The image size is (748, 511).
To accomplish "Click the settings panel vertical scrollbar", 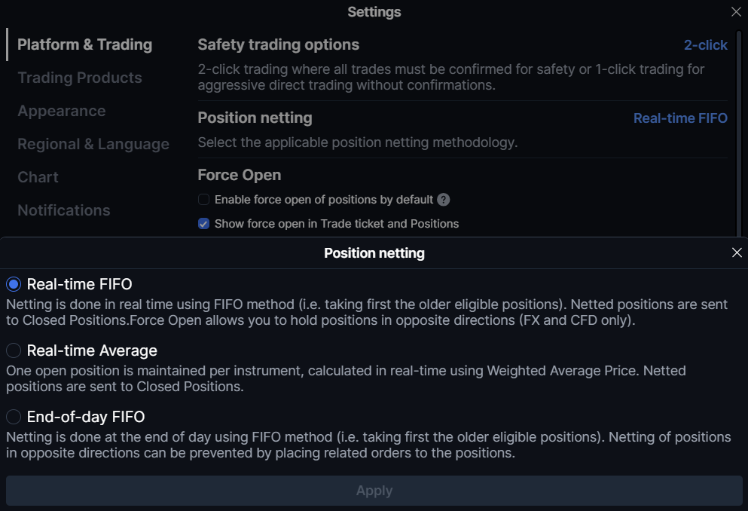I will coord(739,133).
